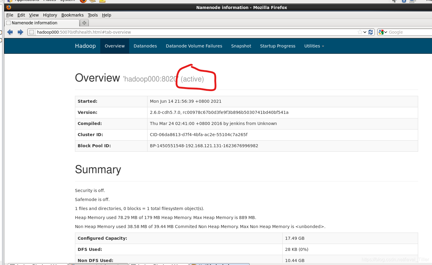Click the Heap Memory used summary line
The height and width of the screenshot is (265, 432).
click(166, 218)
